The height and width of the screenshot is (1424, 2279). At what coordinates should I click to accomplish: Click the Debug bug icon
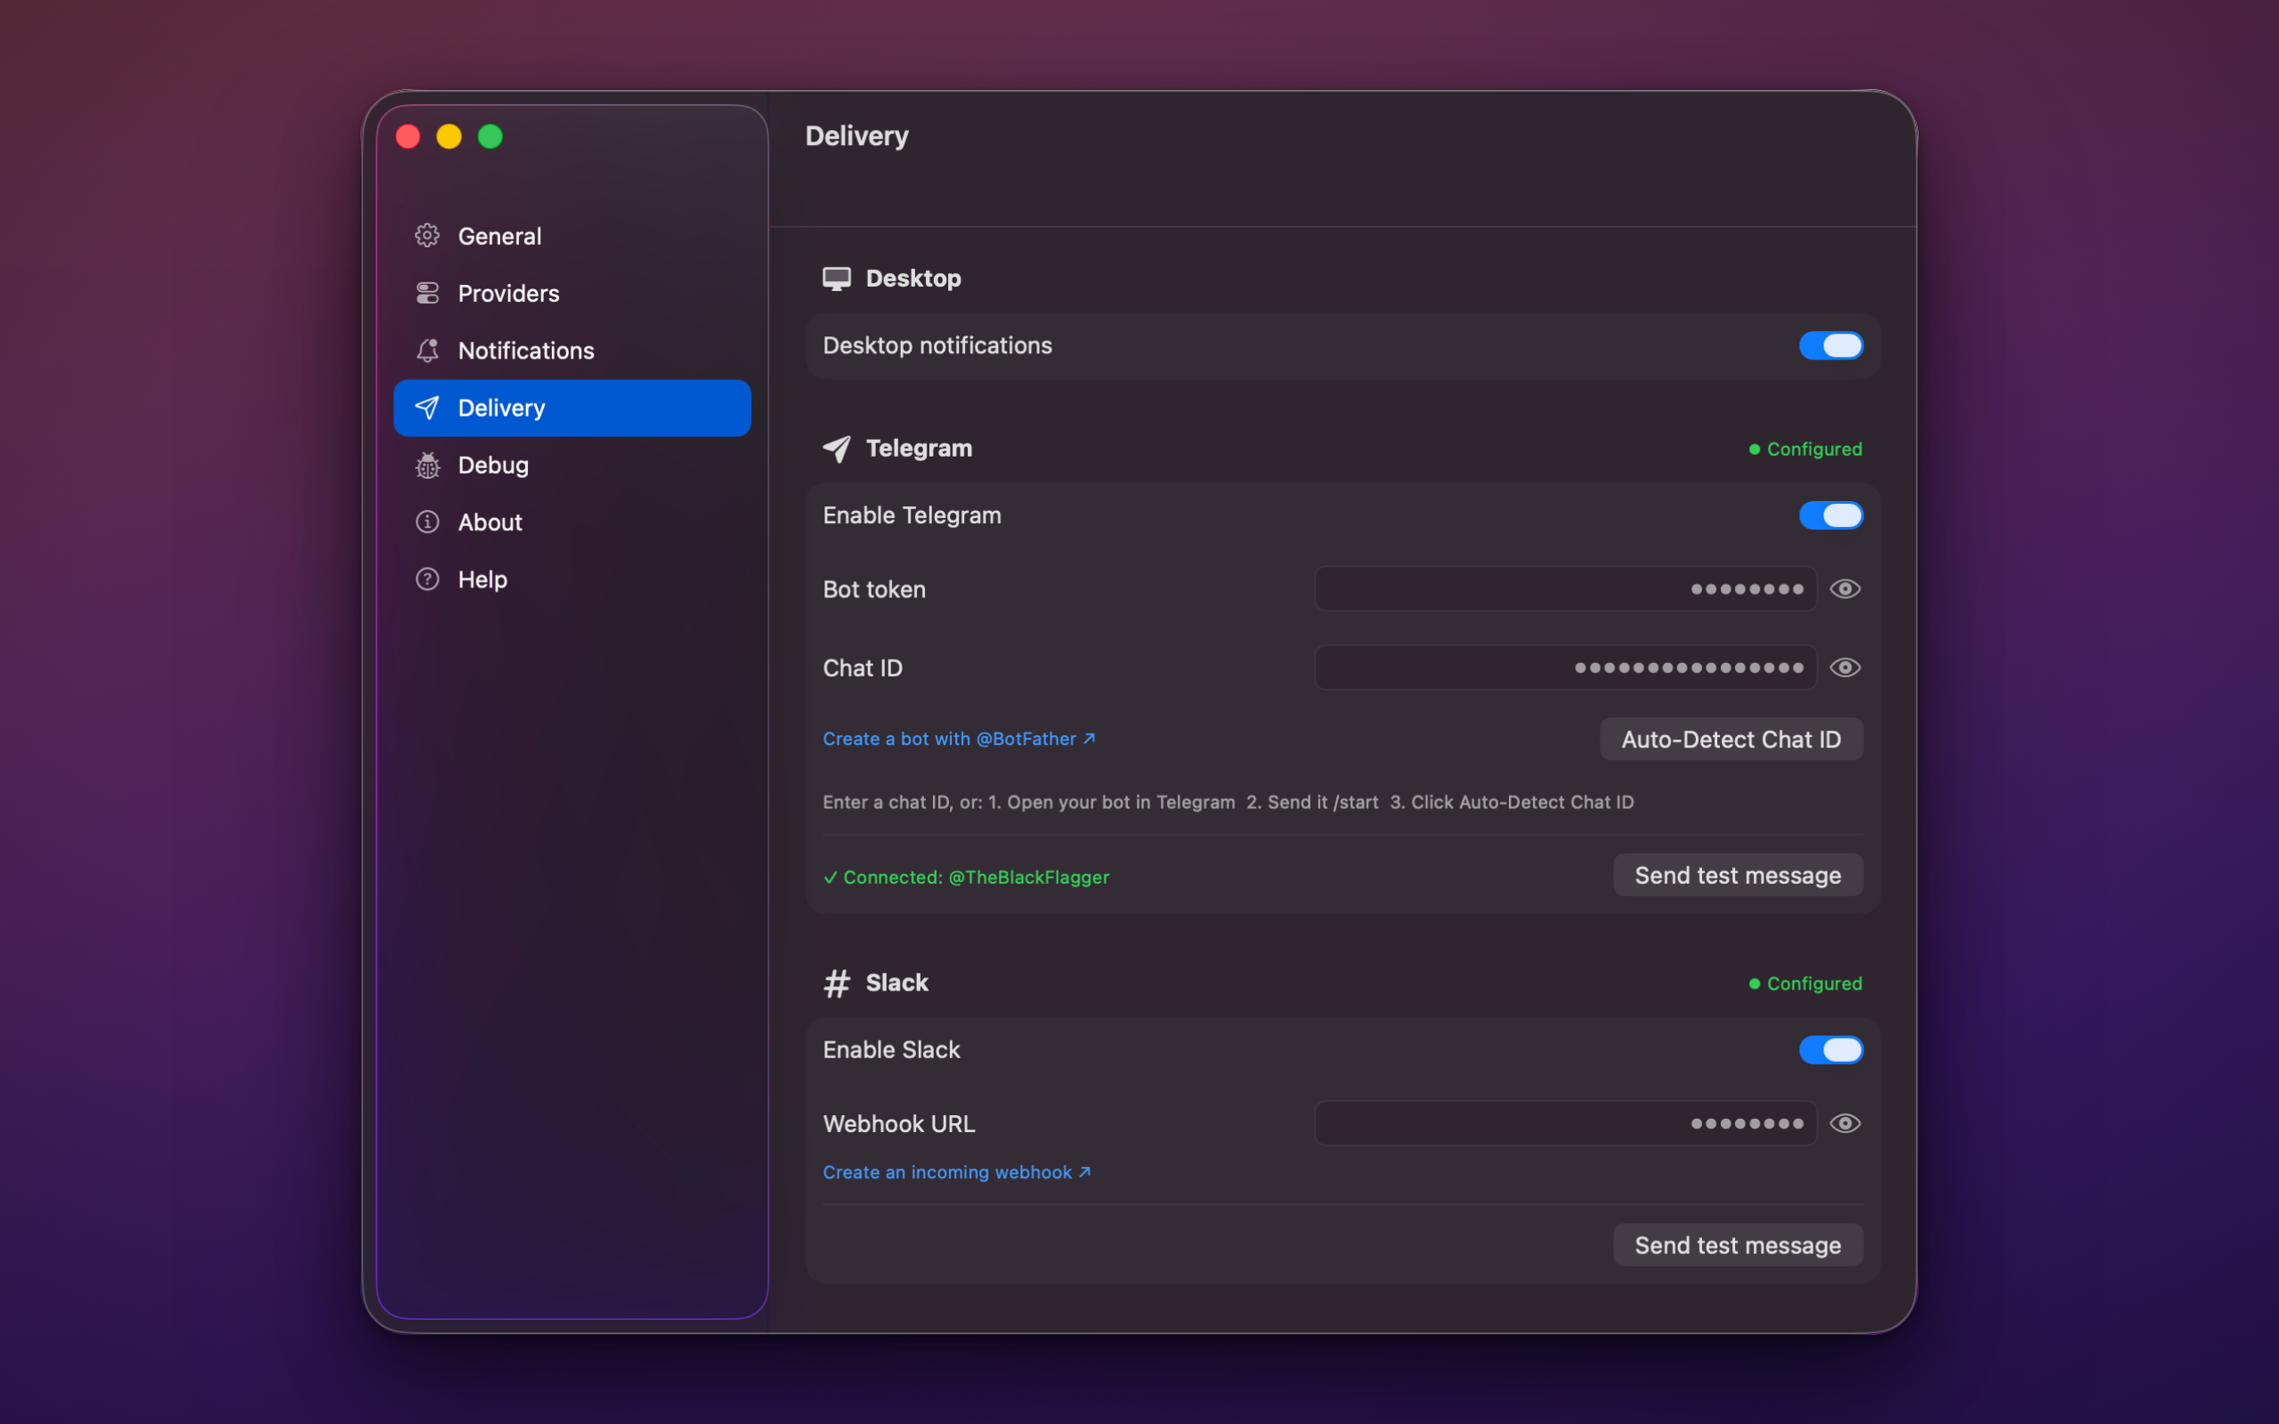[427, 465]
